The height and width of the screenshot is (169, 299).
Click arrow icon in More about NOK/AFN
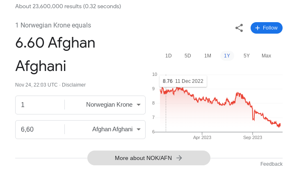pos(179,158)
